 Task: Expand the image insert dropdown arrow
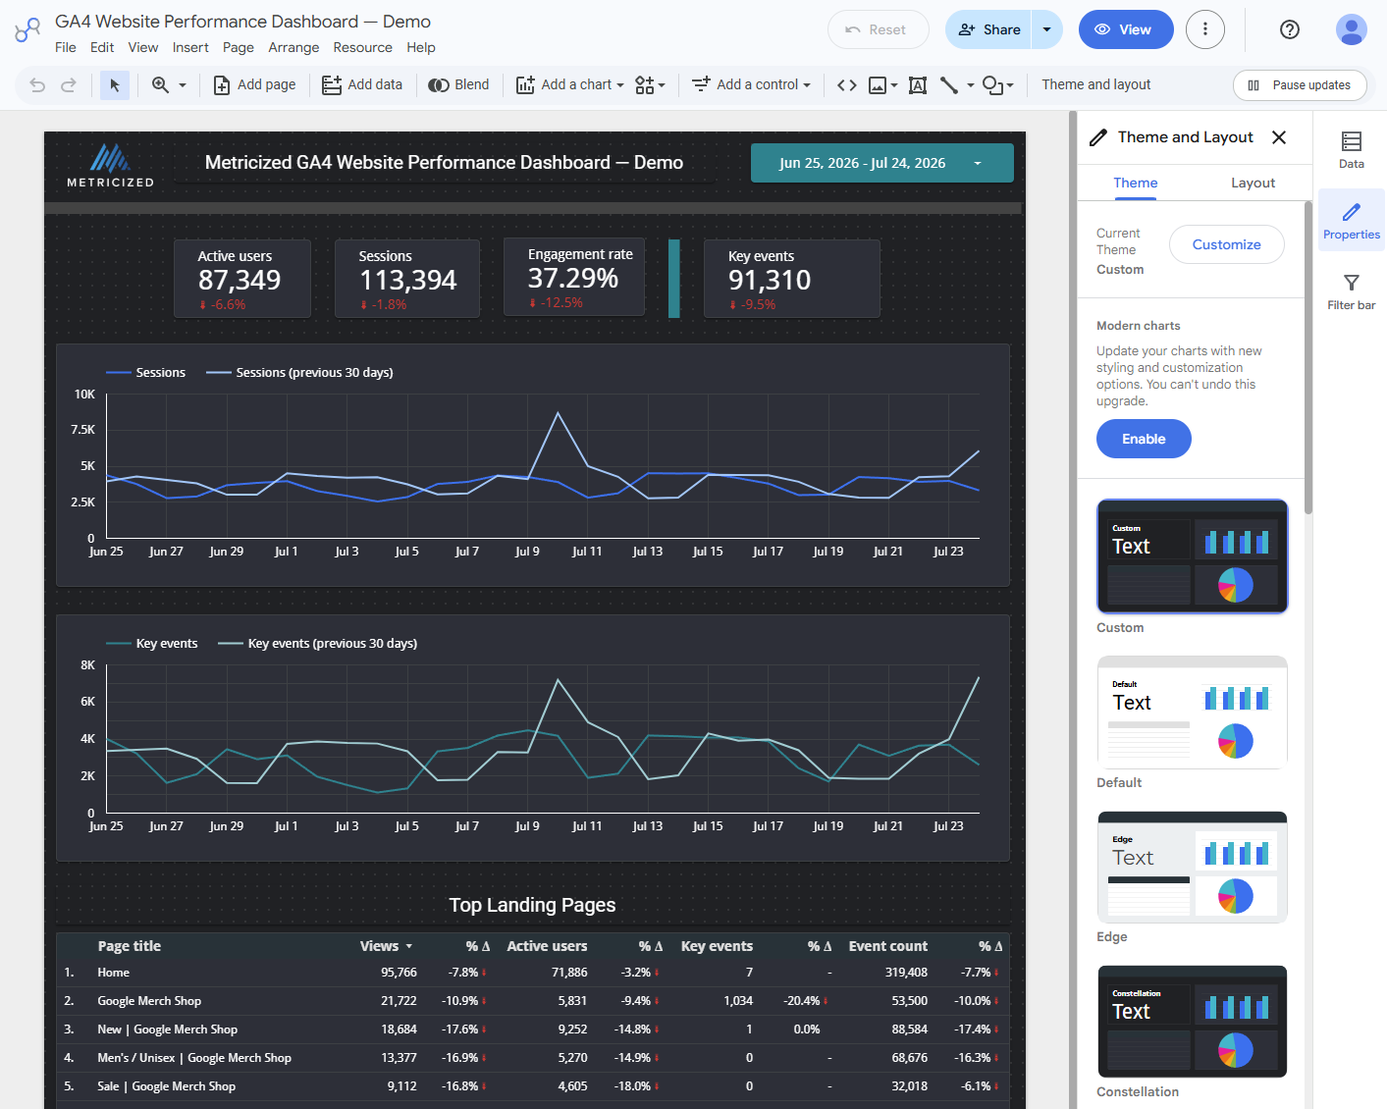tap(894, 85)
